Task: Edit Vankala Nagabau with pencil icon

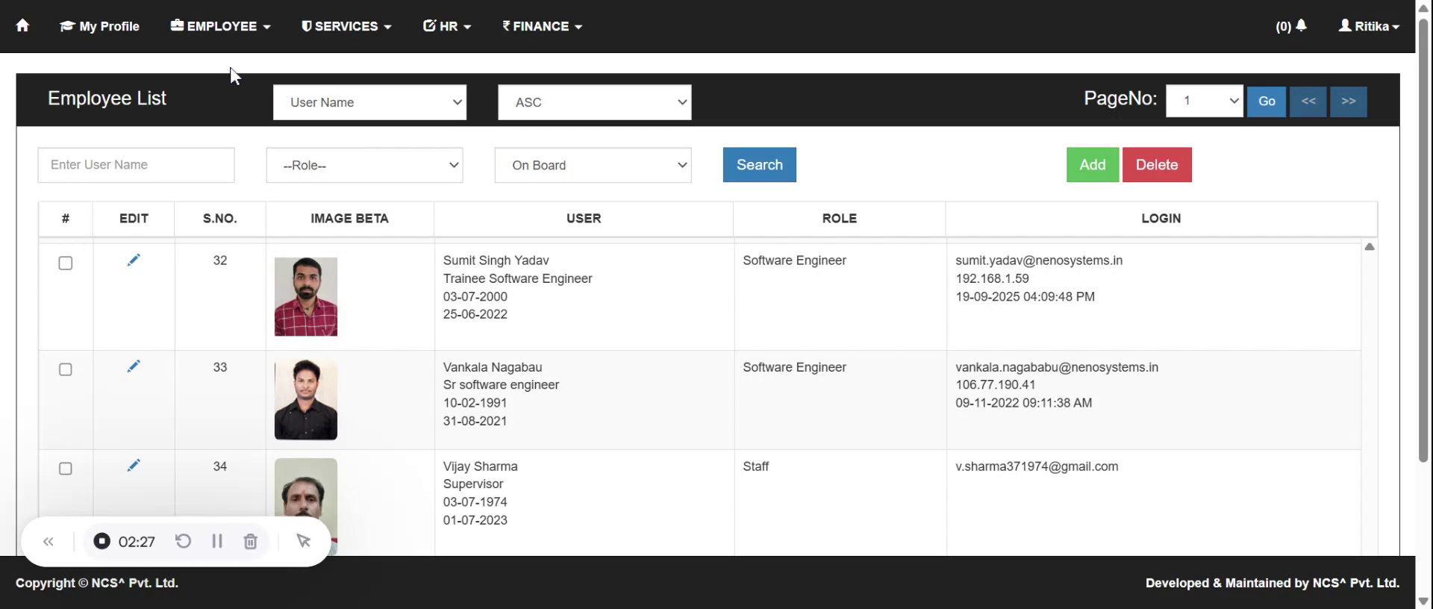Action: 134,366
